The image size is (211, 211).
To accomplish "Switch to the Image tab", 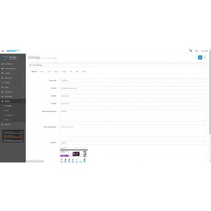I will (64, 72).
